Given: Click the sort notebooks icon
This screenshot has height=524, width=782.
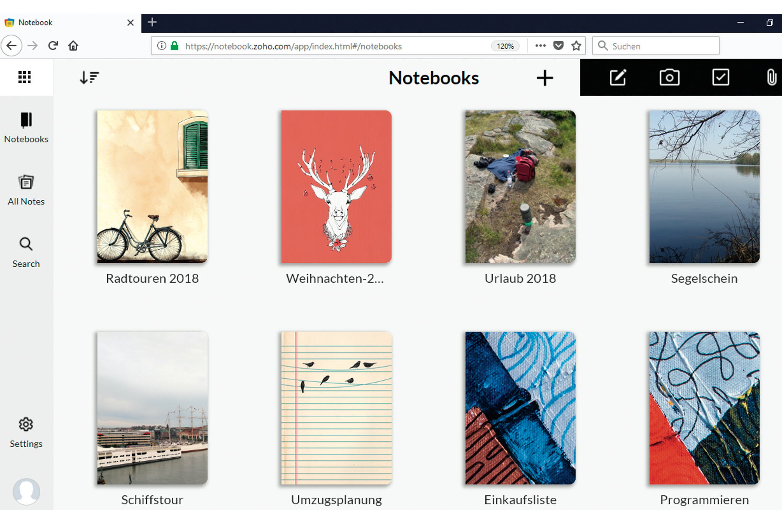Looking at the screenshot, I should point(89,77).
